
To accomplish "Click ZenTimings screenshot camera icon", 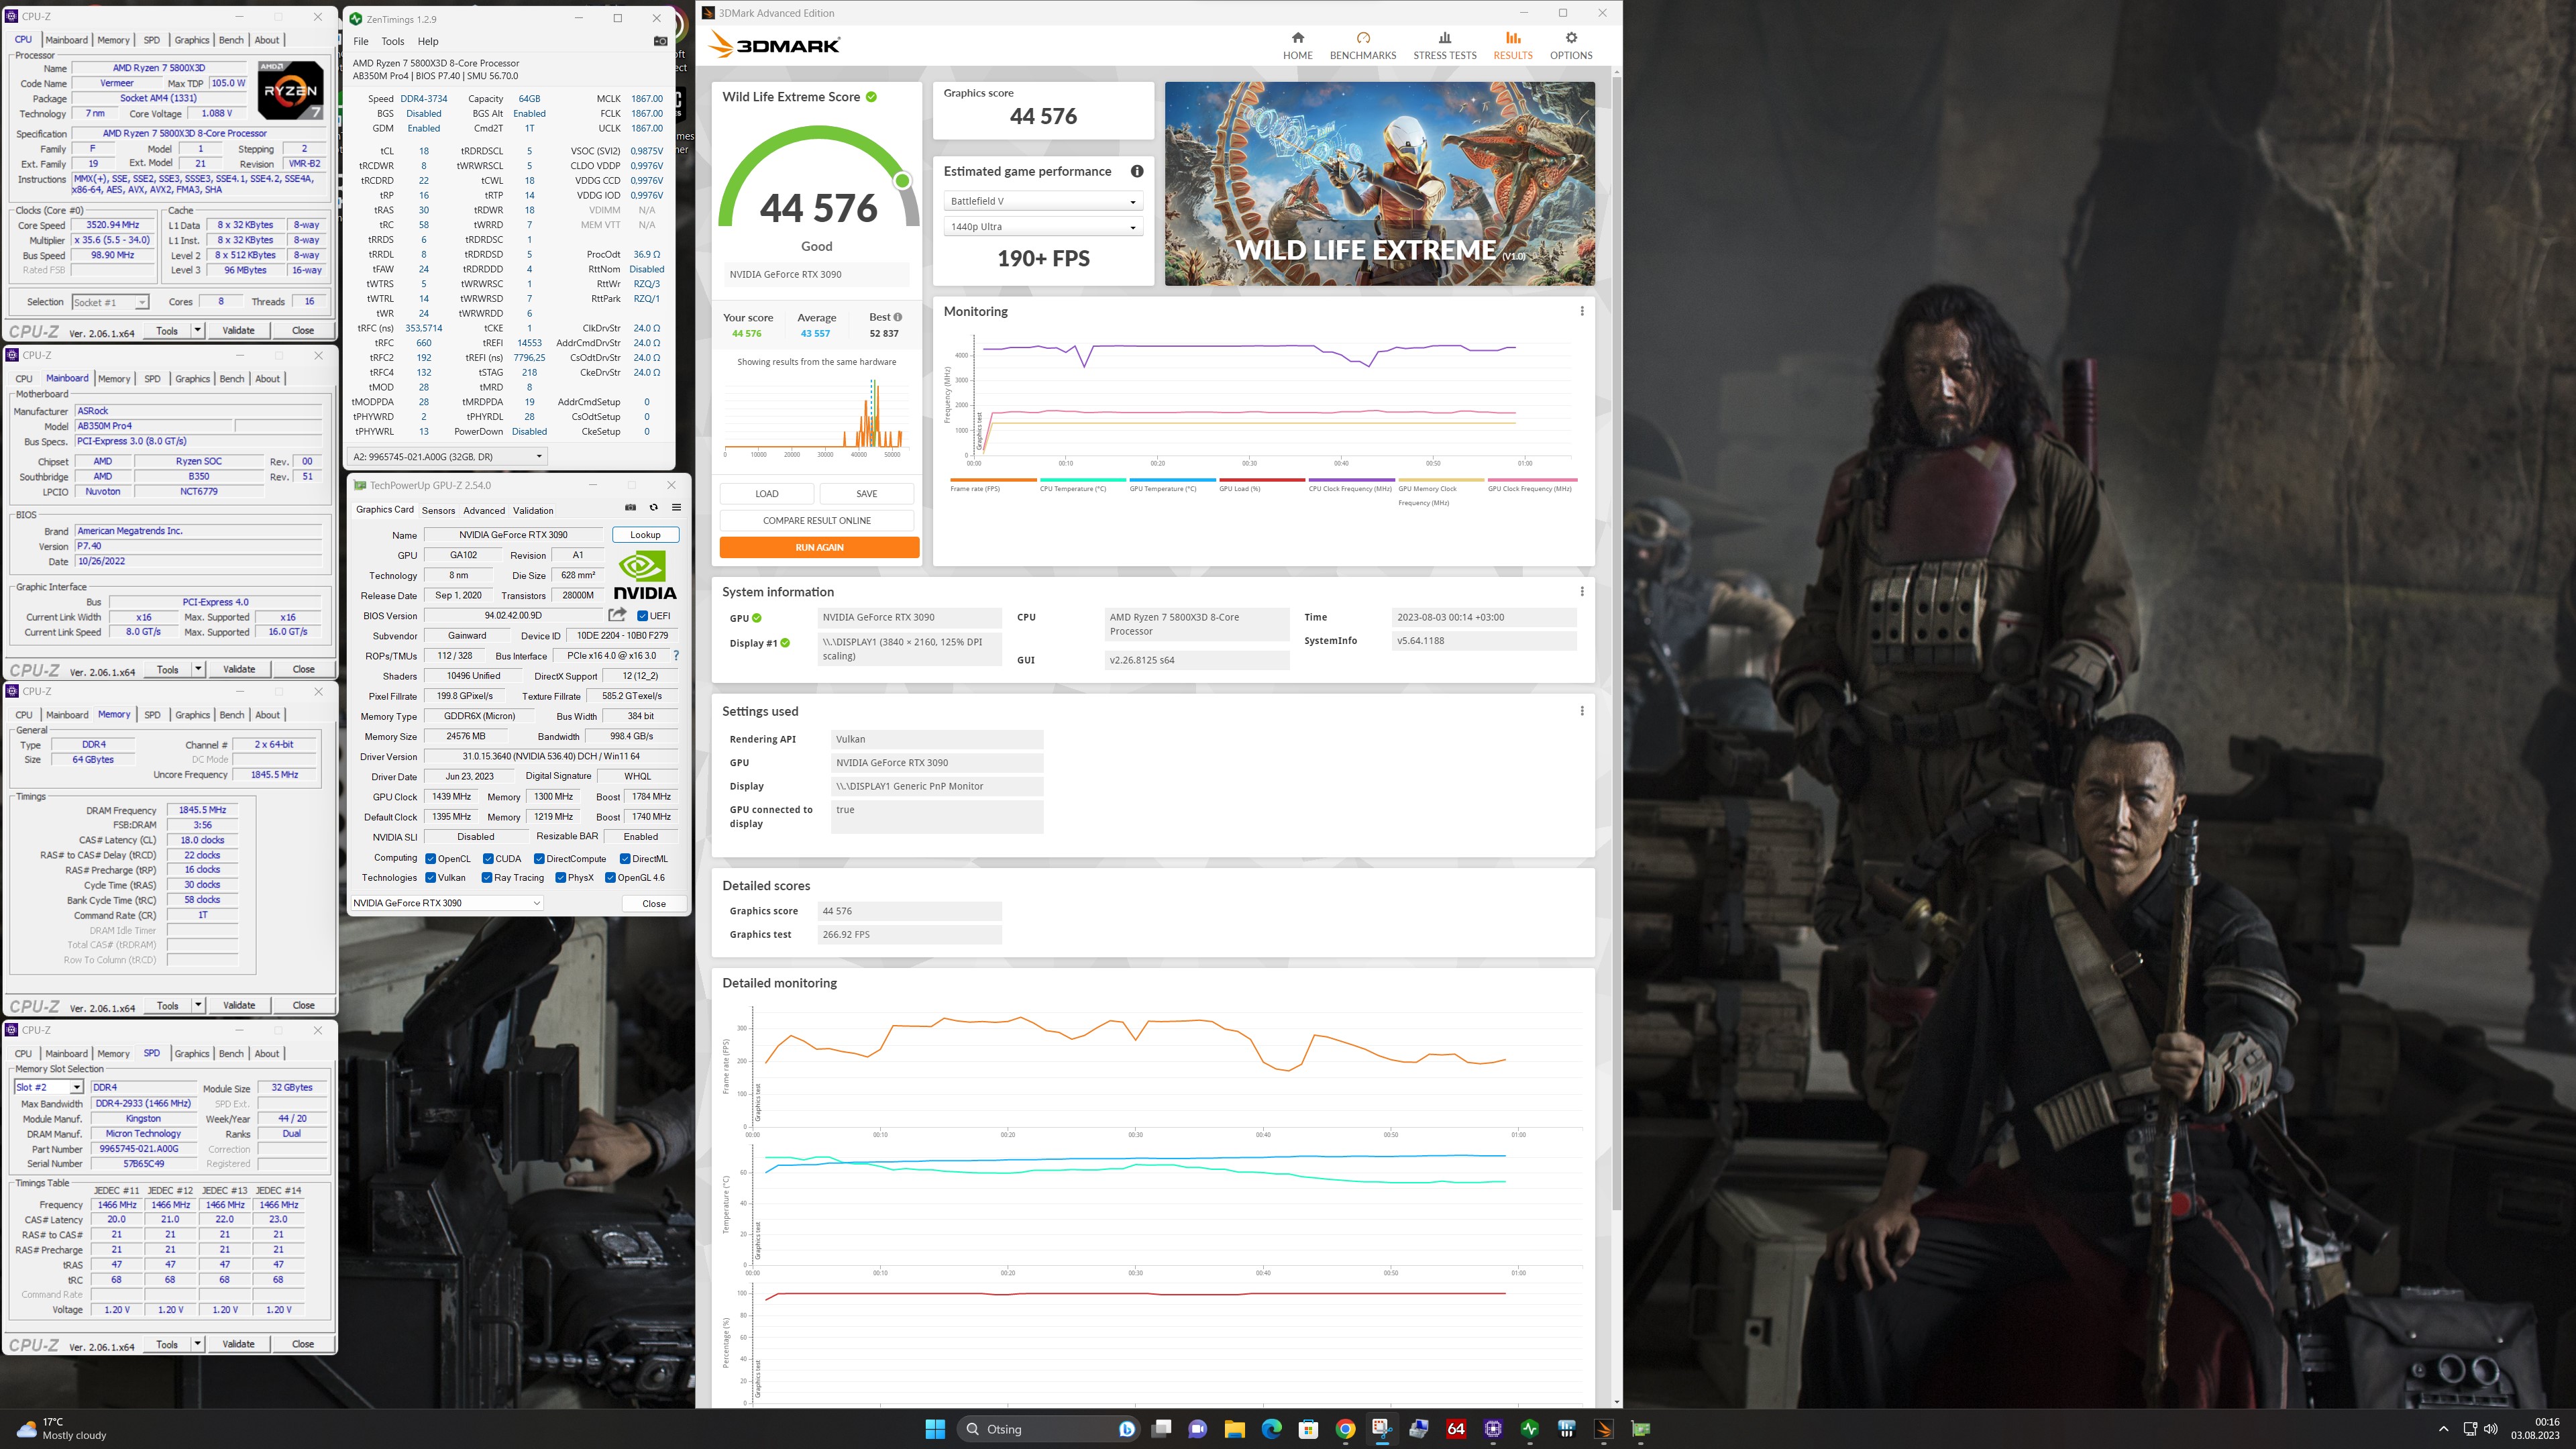I will [660, 41].
